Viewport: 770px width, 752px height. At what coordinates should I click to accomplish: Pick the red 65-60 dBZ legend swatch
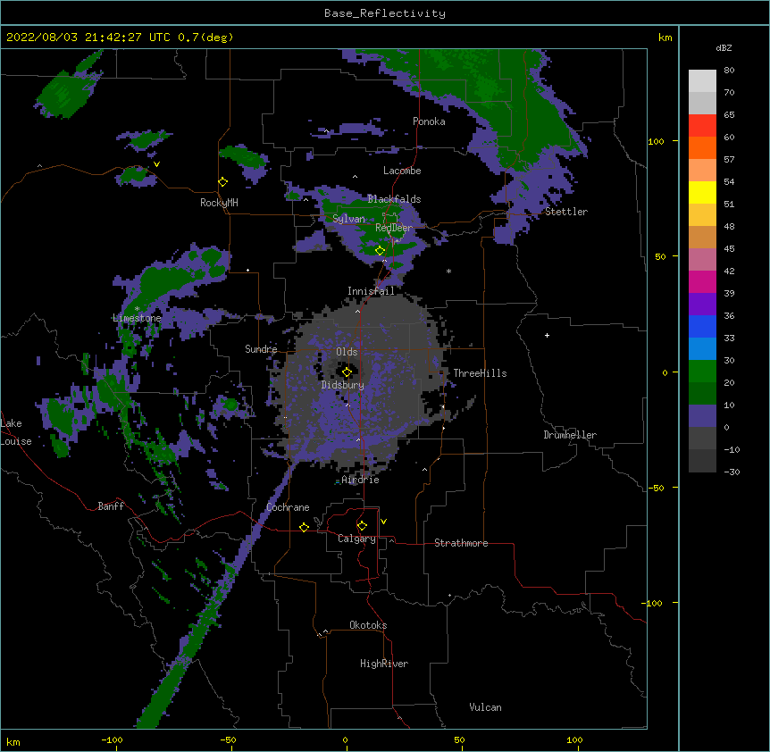(702, 126)
